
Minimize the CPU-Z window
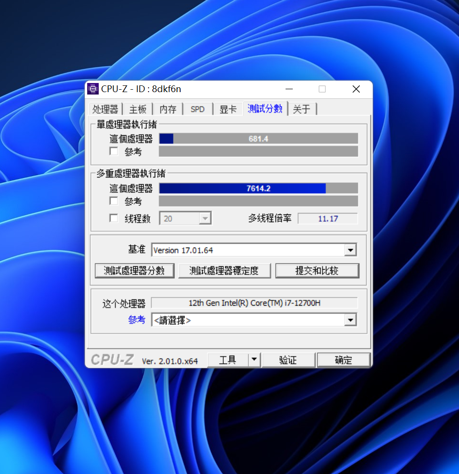coord(289,89)
